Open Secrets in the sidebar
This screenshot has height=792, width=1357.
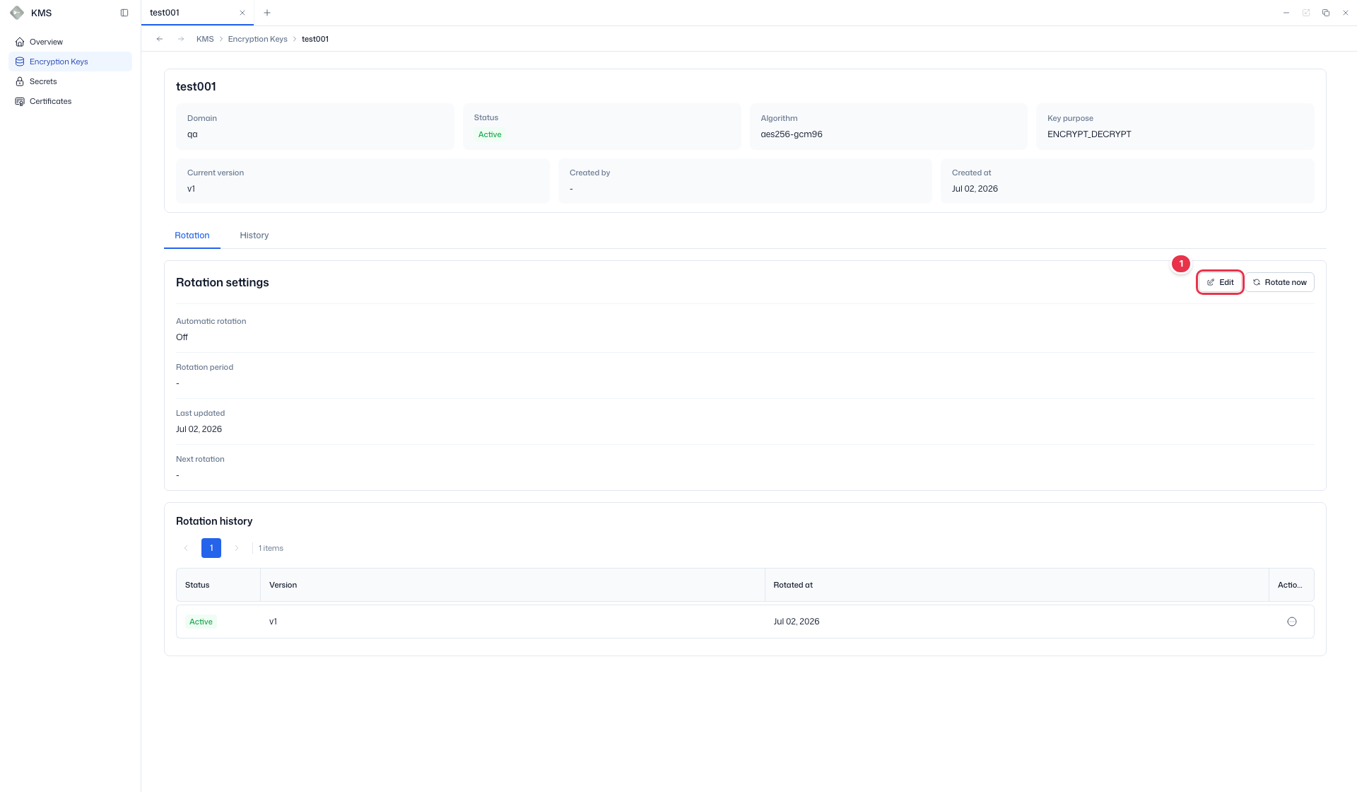[70, 81]
